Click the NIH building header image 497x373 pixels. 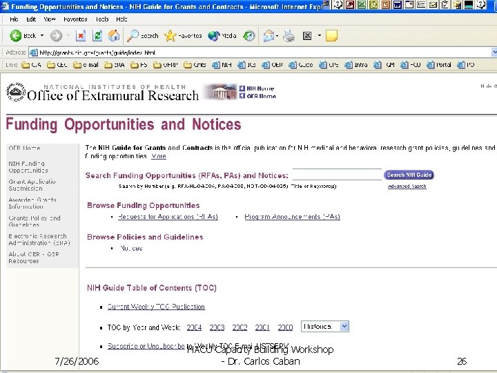coord(220,91)
